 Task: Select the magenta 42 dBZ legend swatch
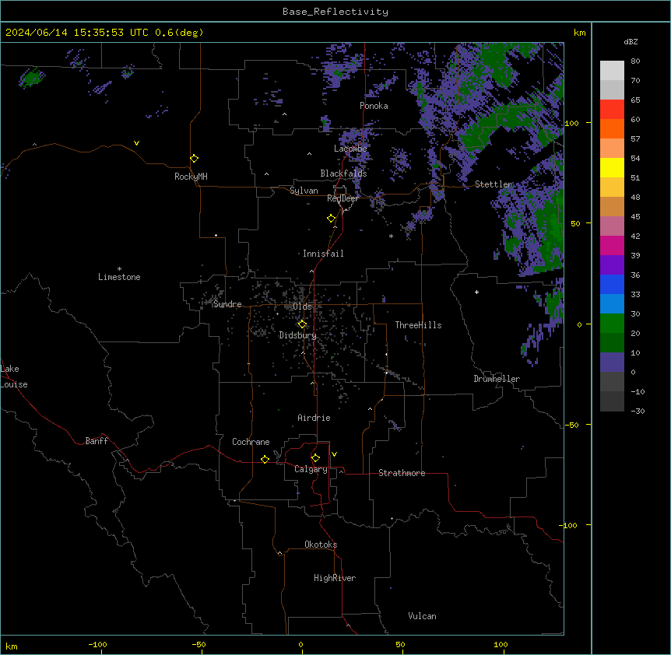coord(612,245)
